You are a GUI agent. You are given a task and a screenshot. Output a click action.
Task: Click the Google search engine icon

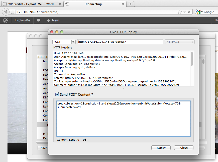(x=198, y=12)
